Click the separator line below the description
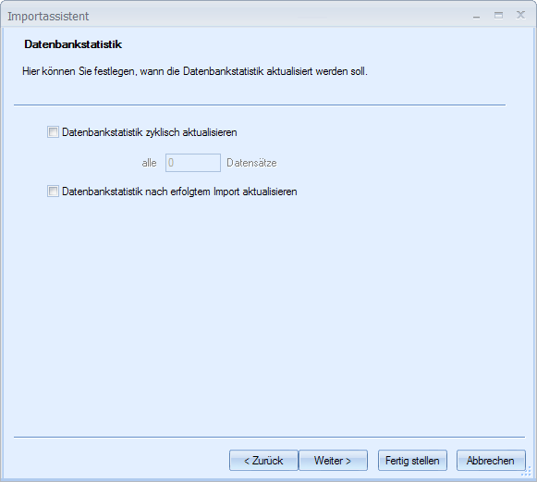The image size is (537, 482). tap(260, 105)
